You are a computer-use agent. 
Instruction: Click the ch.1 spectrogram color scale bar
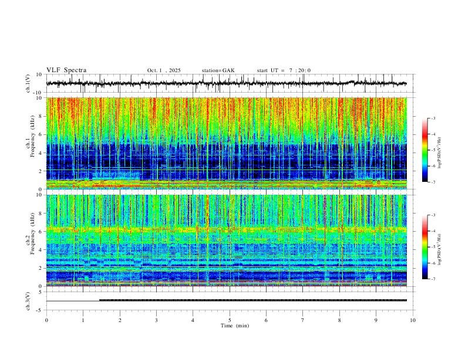click(424, 150)
